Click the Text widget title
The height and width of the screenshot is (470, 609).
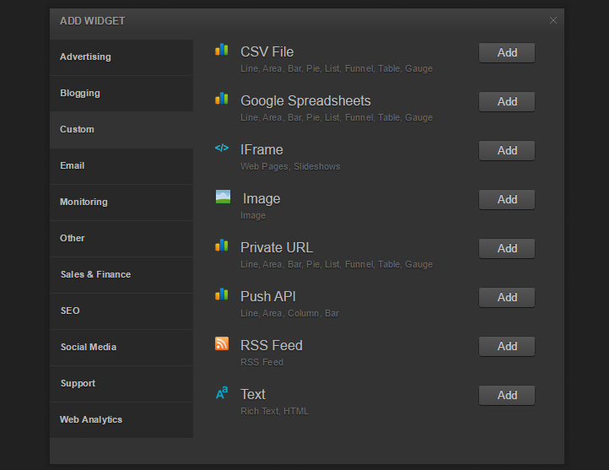click(x=253, y=395)
